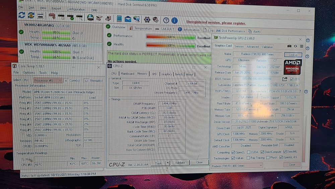Click the GPU Name field showing Radeon RX 480

click(x=257, y=54)
